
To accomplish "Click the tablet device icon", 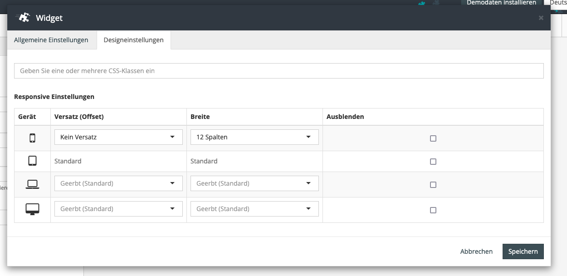I will point(32,161).
